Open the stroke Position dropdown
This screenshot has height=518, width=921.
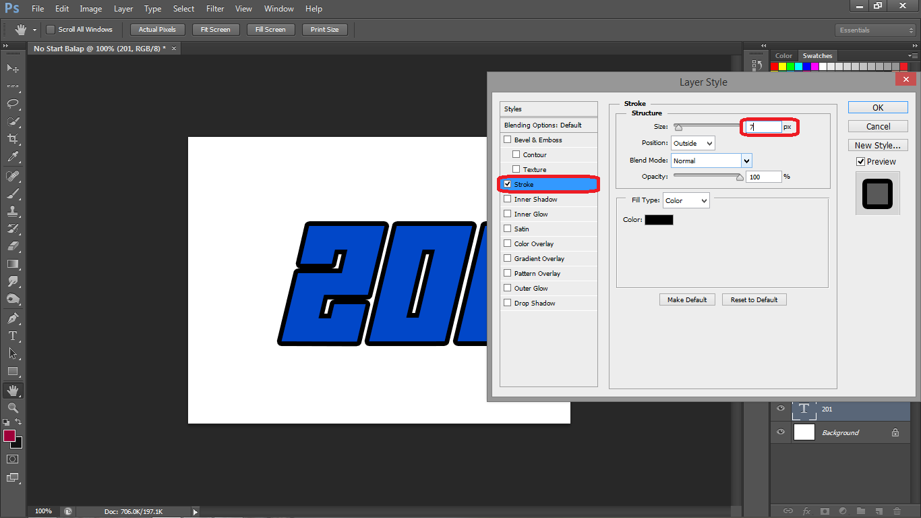pyautogui.click(x=693, y=143)
